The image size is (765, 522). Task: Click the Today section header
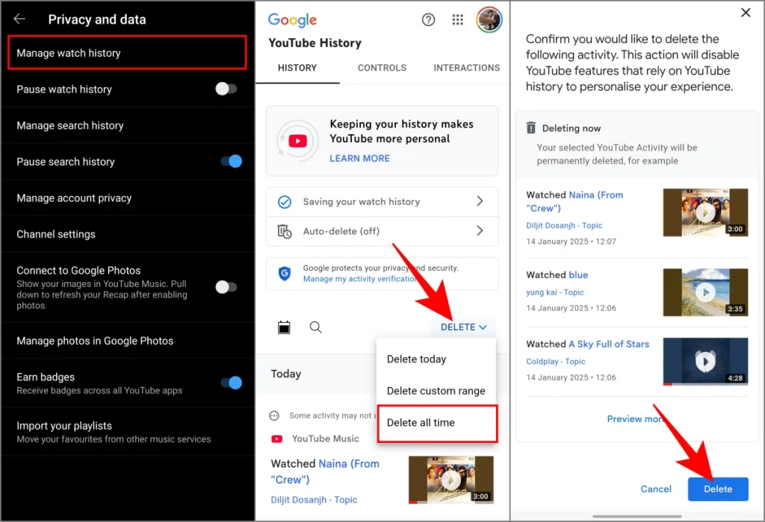tap(286, 374)
